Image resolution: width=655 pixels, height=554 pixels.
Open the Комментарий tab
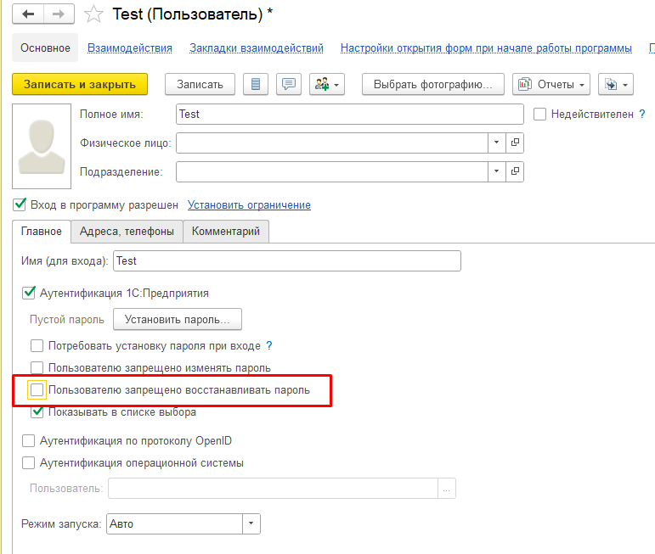(x=226, y=231)
